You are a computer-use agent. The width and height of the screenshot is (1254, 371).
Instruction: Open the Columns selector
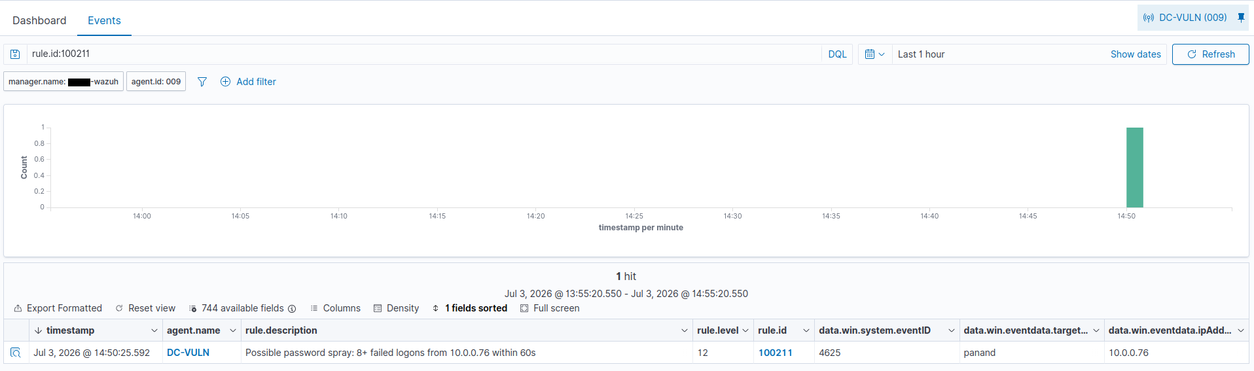336,308
